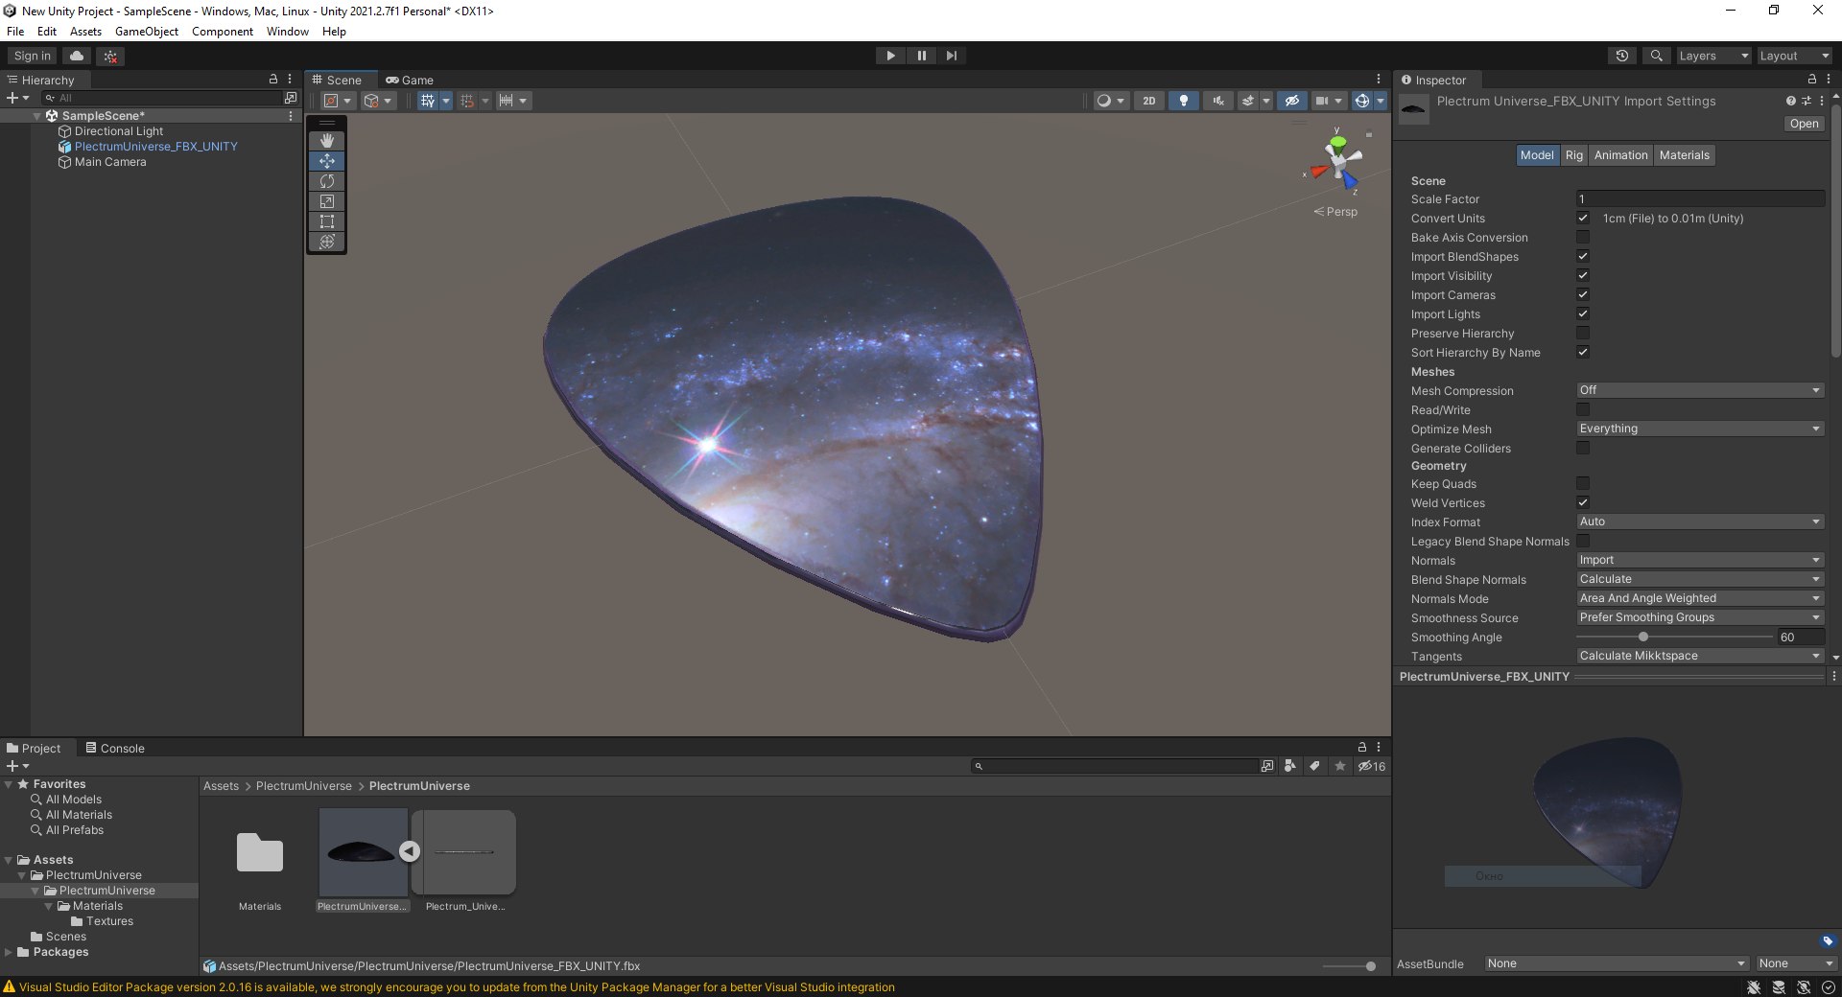Click the Sign in button
The image size is (1842, 997).
click(x=33, y=56)
